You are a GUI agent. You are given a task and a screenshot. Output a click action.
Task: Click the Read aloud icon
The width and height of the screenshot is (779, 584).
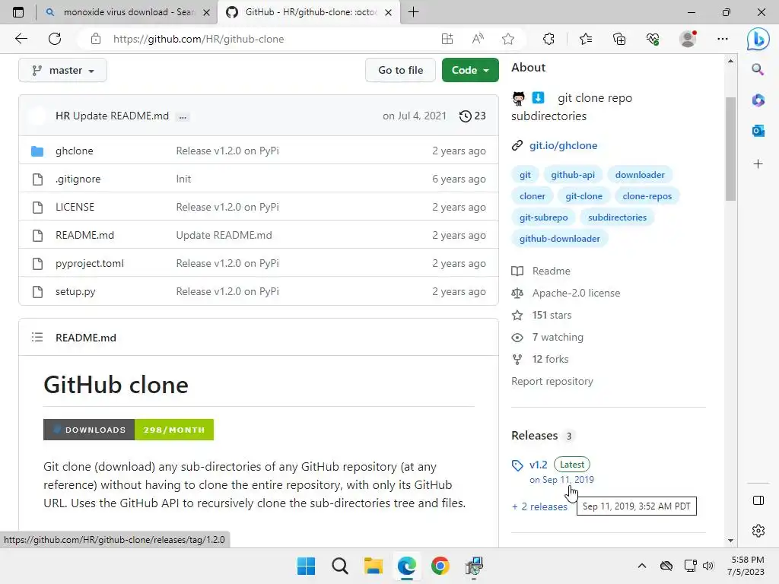pos(478,39)
